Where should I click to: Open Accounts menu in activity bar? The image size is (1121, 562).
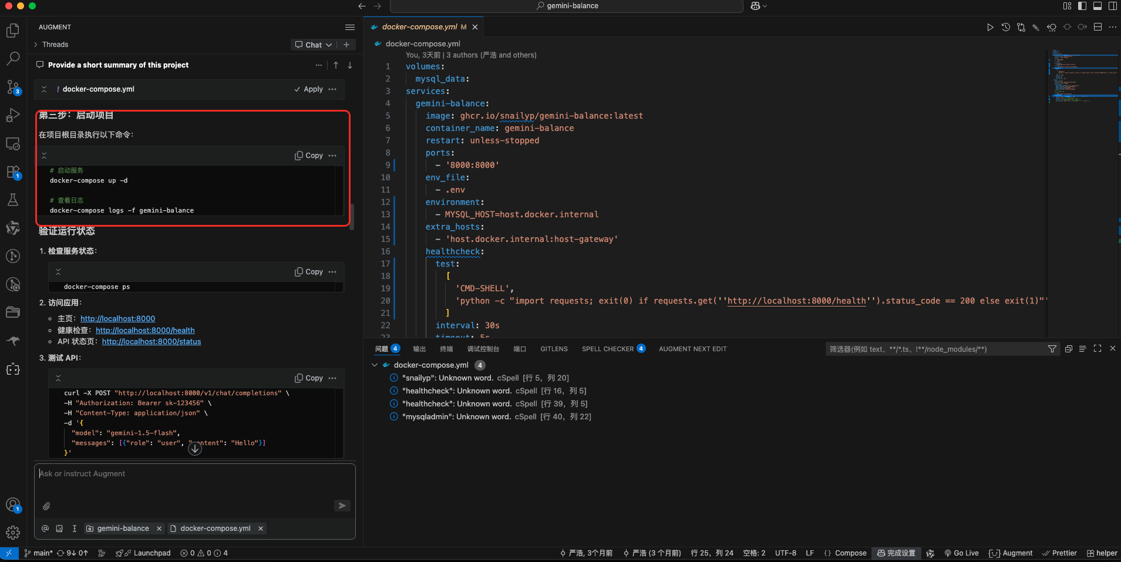(x=13, y=505)
